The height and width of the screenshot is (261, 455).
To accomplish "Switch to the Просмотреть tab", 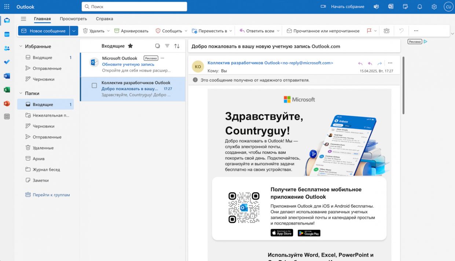I will click(x=73, y=19).
